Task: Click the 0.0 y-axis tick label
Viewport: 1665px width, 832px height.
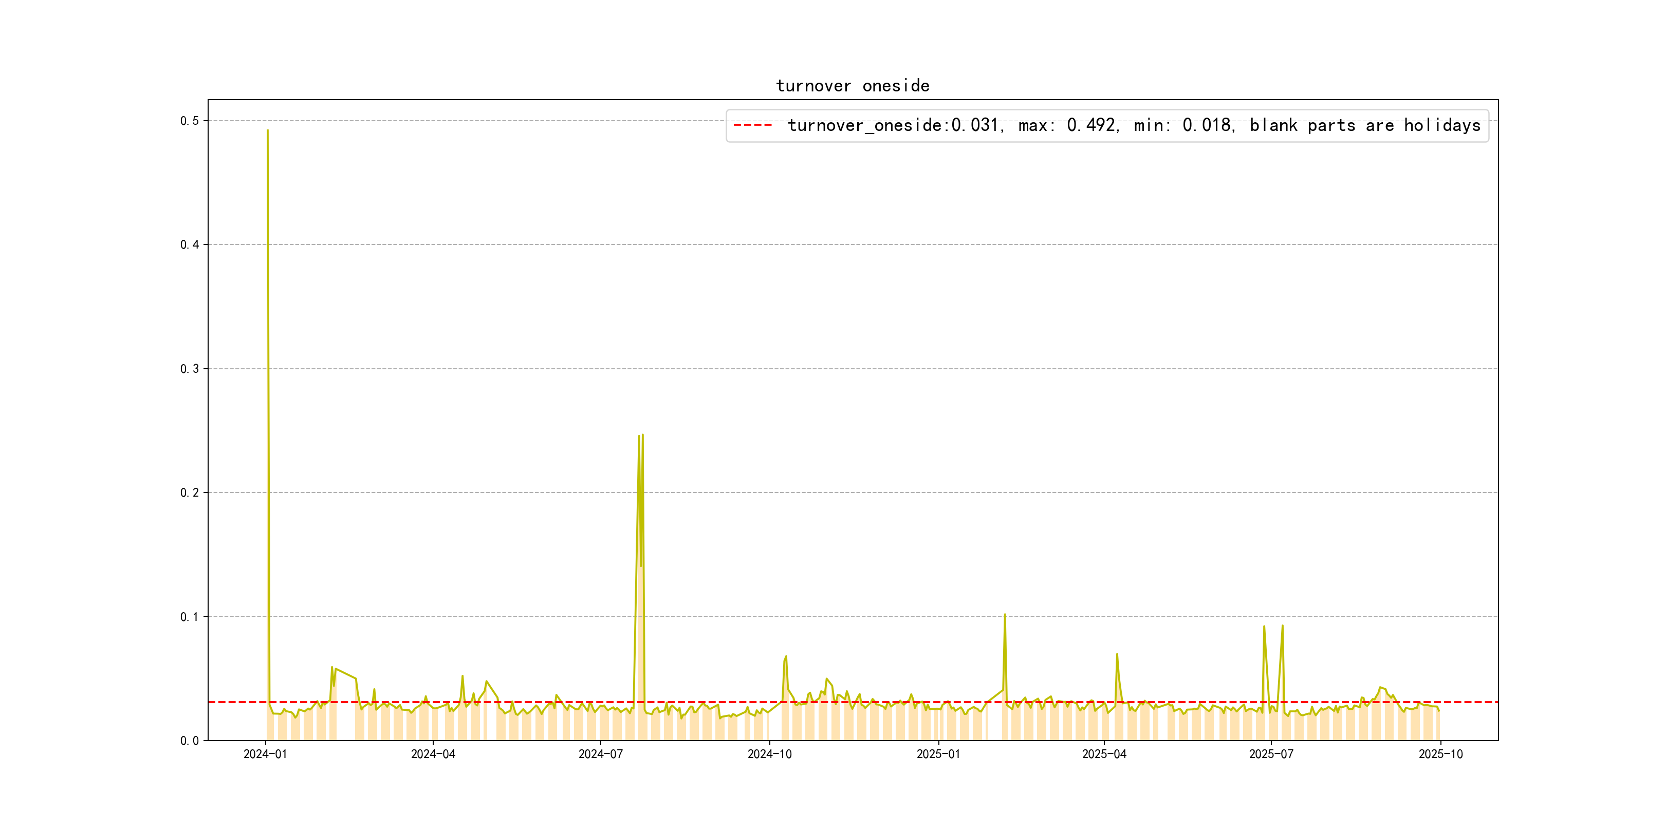Action: 190,741
